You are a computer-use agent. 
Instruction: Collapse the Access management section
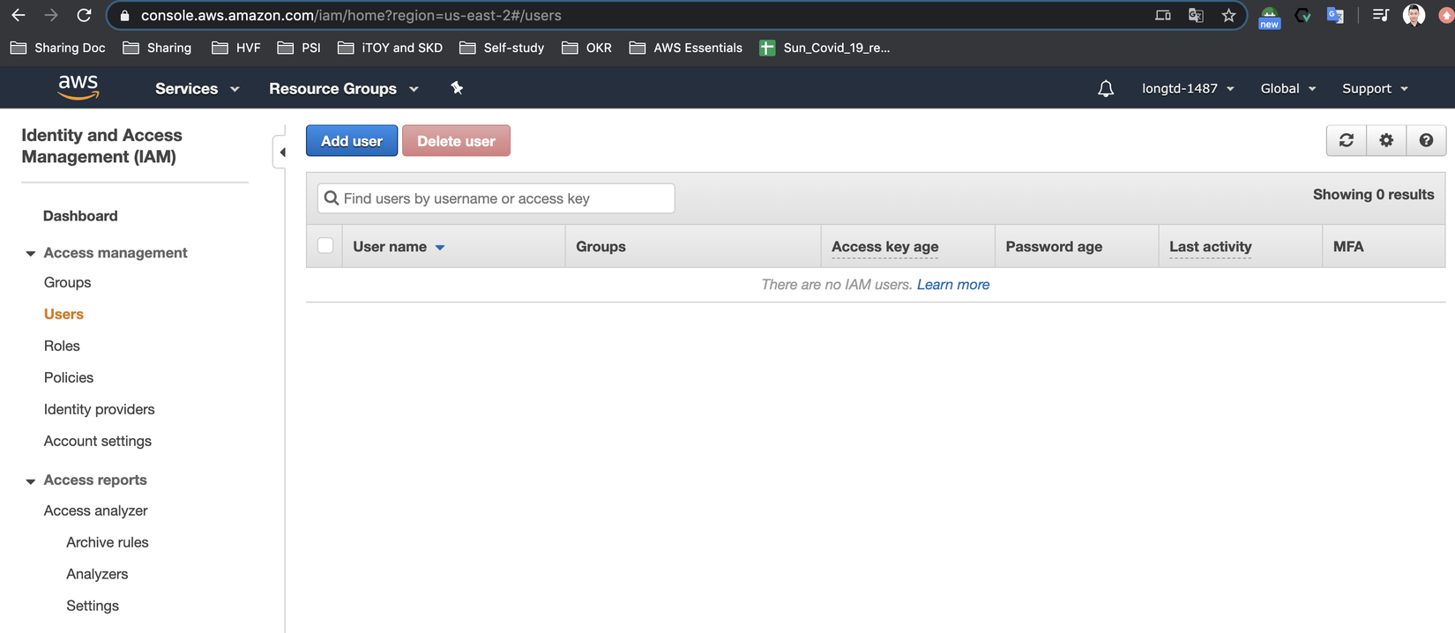pyautogui.click(x=31, y=254)
